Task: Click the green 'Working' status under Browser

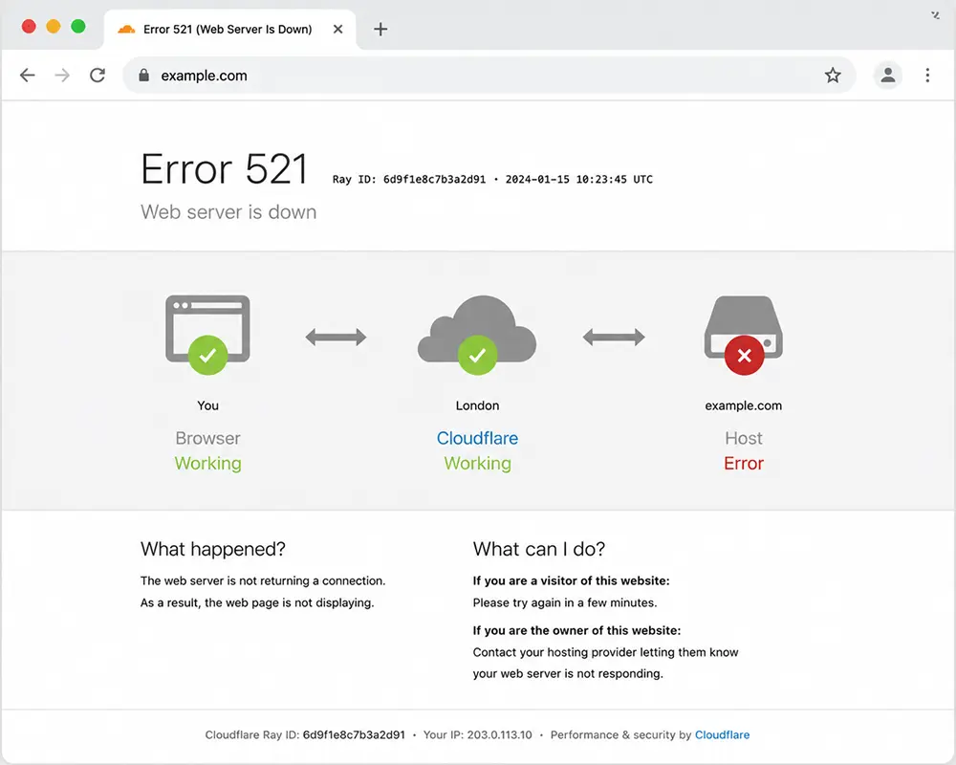Action: coord(207,464)
